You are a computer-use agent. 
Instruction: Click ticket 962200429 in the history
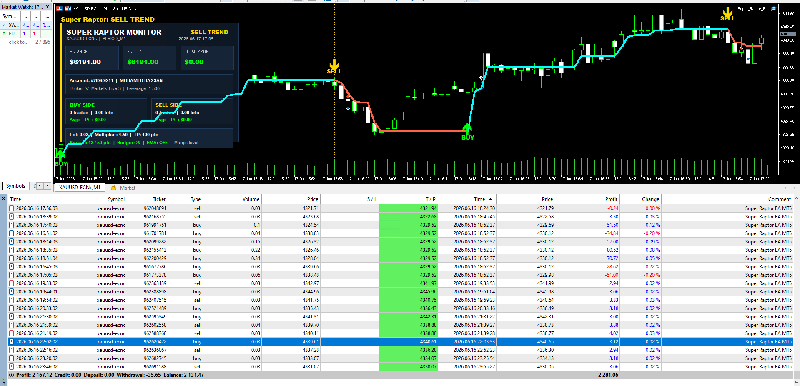155,258
